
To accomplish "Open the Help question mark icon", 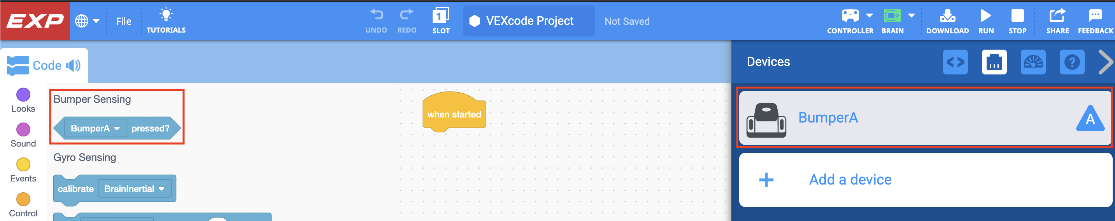I will [x=1072, y=62].
